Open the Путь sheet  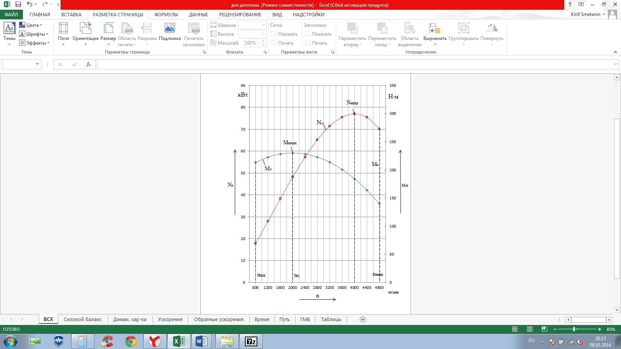(x=284, y=320)
